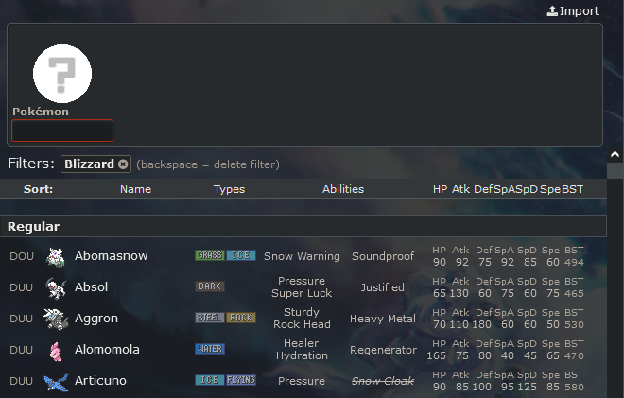Sort by SpD column header
The height and width of the screenshot is (398, 624).
click(527, 189)
